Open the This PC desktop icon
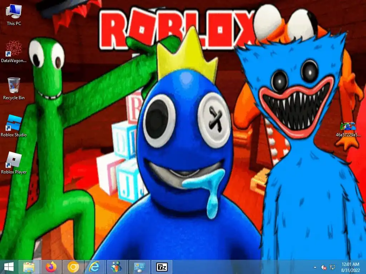Screen dimensions: 366x274 [x=14, y=12]
